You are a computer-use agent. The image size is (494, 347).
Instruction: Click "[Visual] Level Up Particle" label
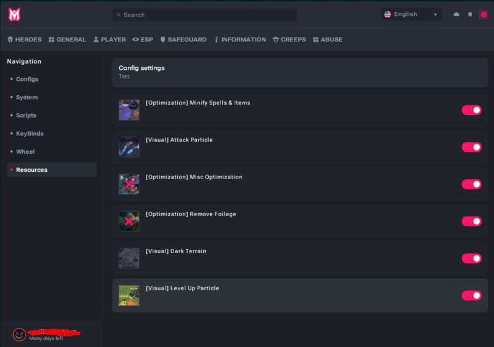(x=182, y=288)
